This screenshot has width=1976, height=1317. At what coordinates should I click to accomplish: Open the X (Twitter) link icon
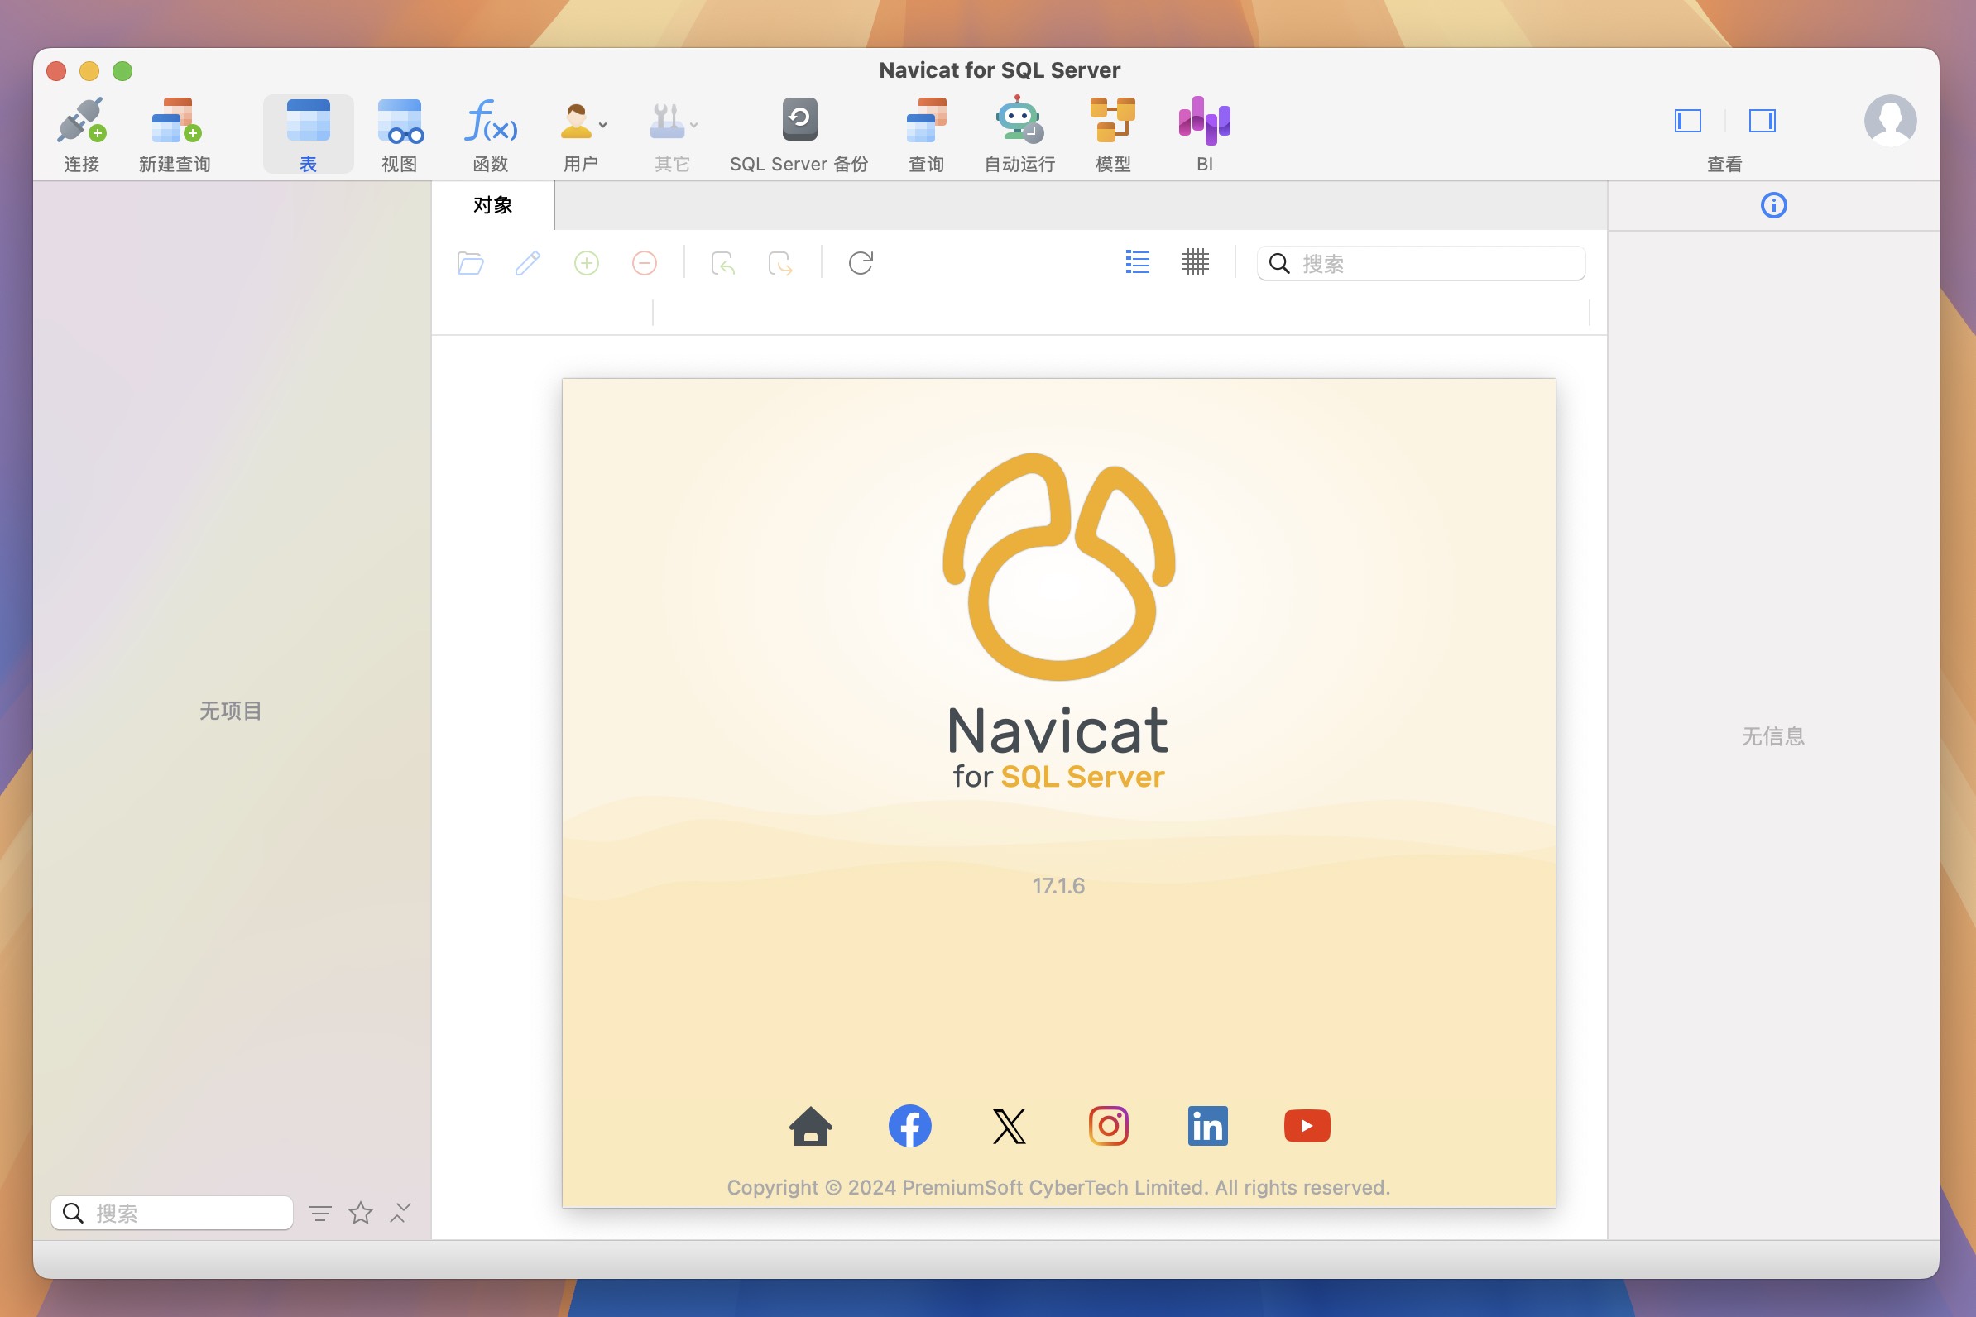[1009, 1128]
